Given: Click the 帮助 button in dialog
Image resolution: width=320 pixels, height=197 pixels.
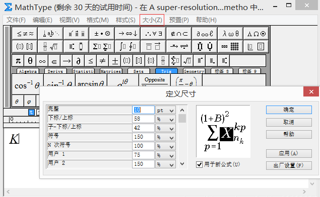Looking at the screenshot, I should (289, 134).
